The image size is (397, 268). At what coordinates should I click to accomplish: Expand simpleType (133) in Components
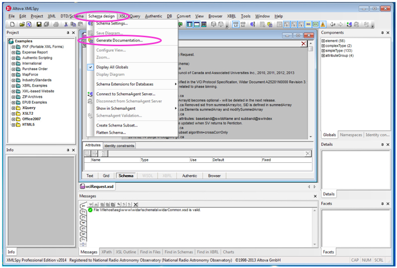point(324,51)
